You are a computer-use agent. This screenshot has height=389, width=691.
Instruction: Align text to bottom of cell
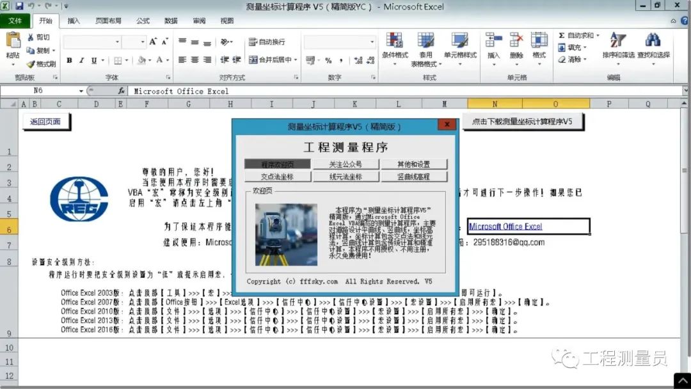pos(207,42)
